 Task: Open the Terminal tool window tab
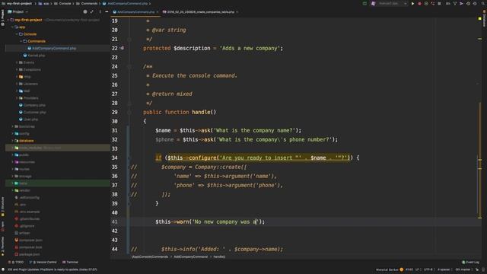[71, 262]
